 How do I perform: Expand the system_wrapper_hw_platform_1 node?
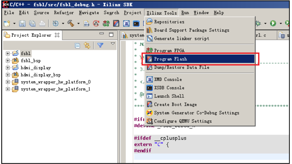pyautogui.click(x=8, y=89)
